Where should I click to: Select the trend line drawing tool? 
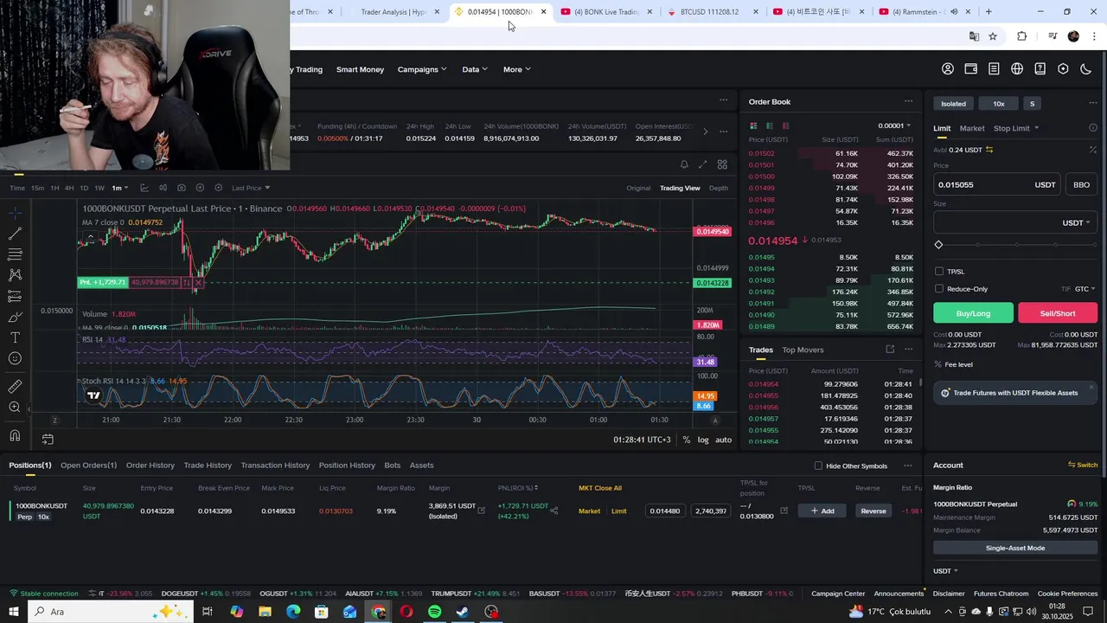(15, 234)
